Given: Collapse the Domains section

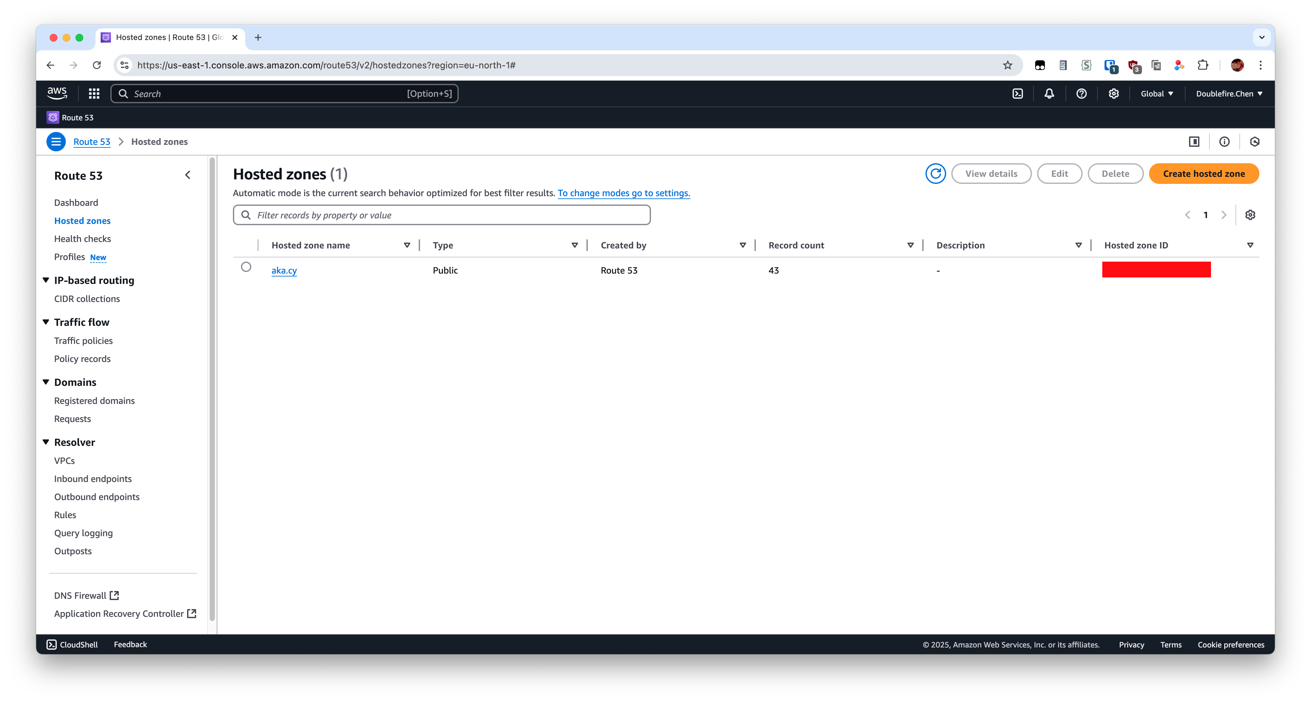Looking at the screenshot, I should 46,382.
